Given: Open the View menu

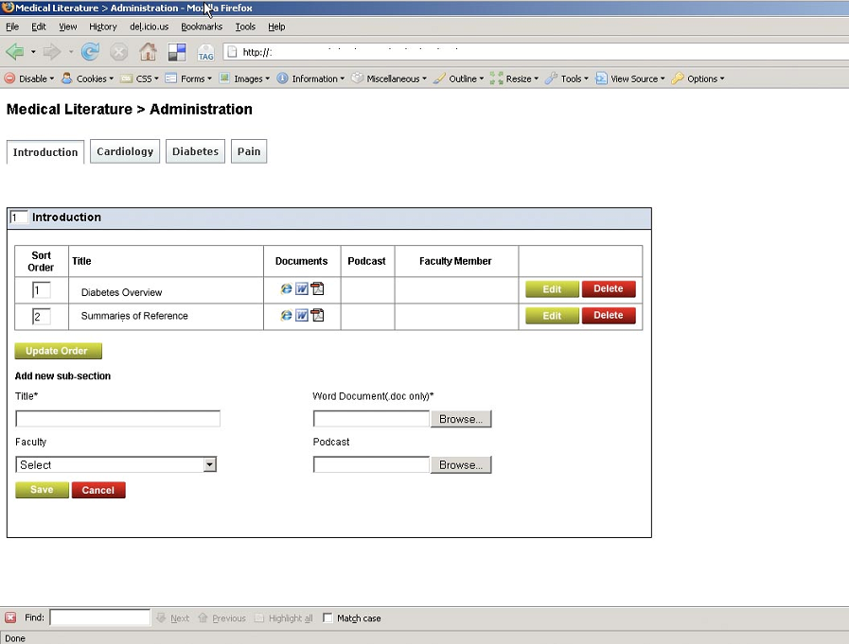Looking at the screenshot, I should pos(68,26).
